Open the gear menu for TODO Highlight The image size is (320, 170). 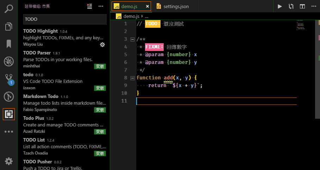click(x=102, y=45)
